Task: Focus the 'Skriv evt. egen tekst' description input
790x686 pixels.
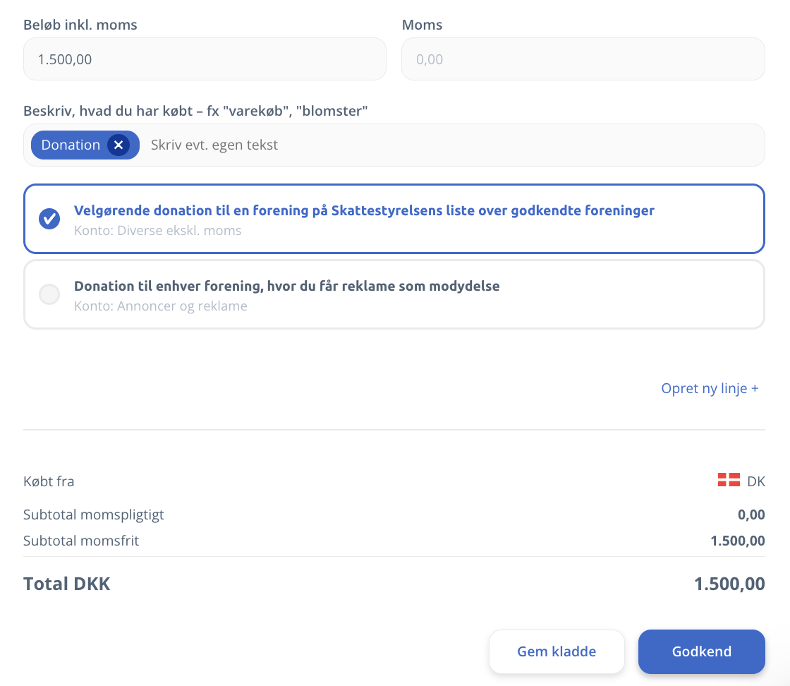Action: coord(451,145)
